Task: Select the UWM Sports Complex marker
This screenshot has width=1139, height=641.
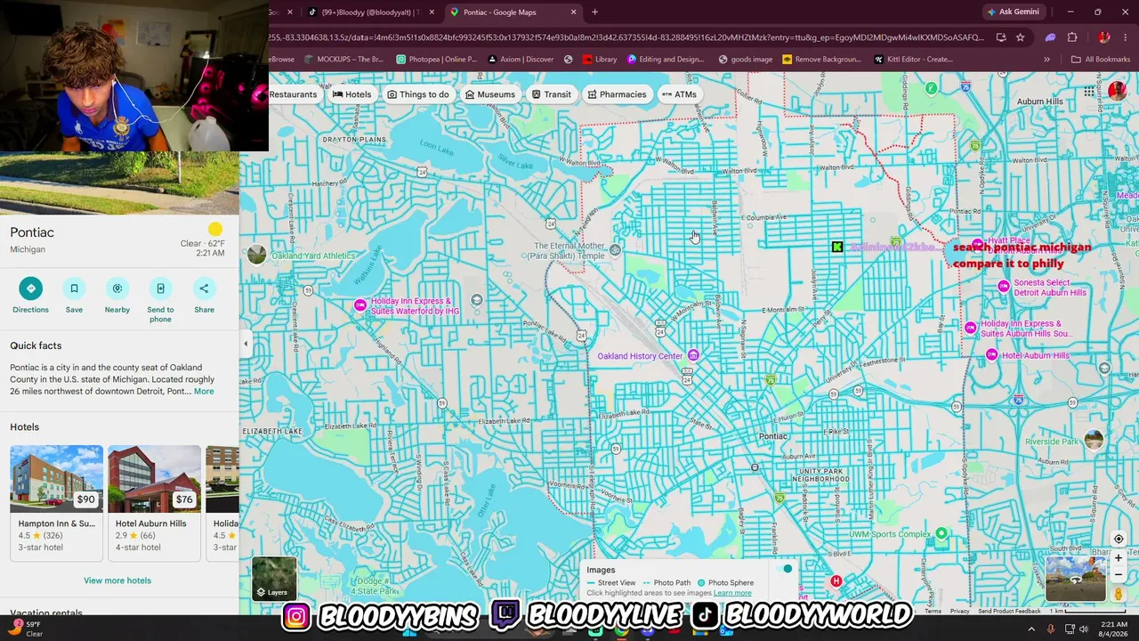Action: tap(941, 534)
